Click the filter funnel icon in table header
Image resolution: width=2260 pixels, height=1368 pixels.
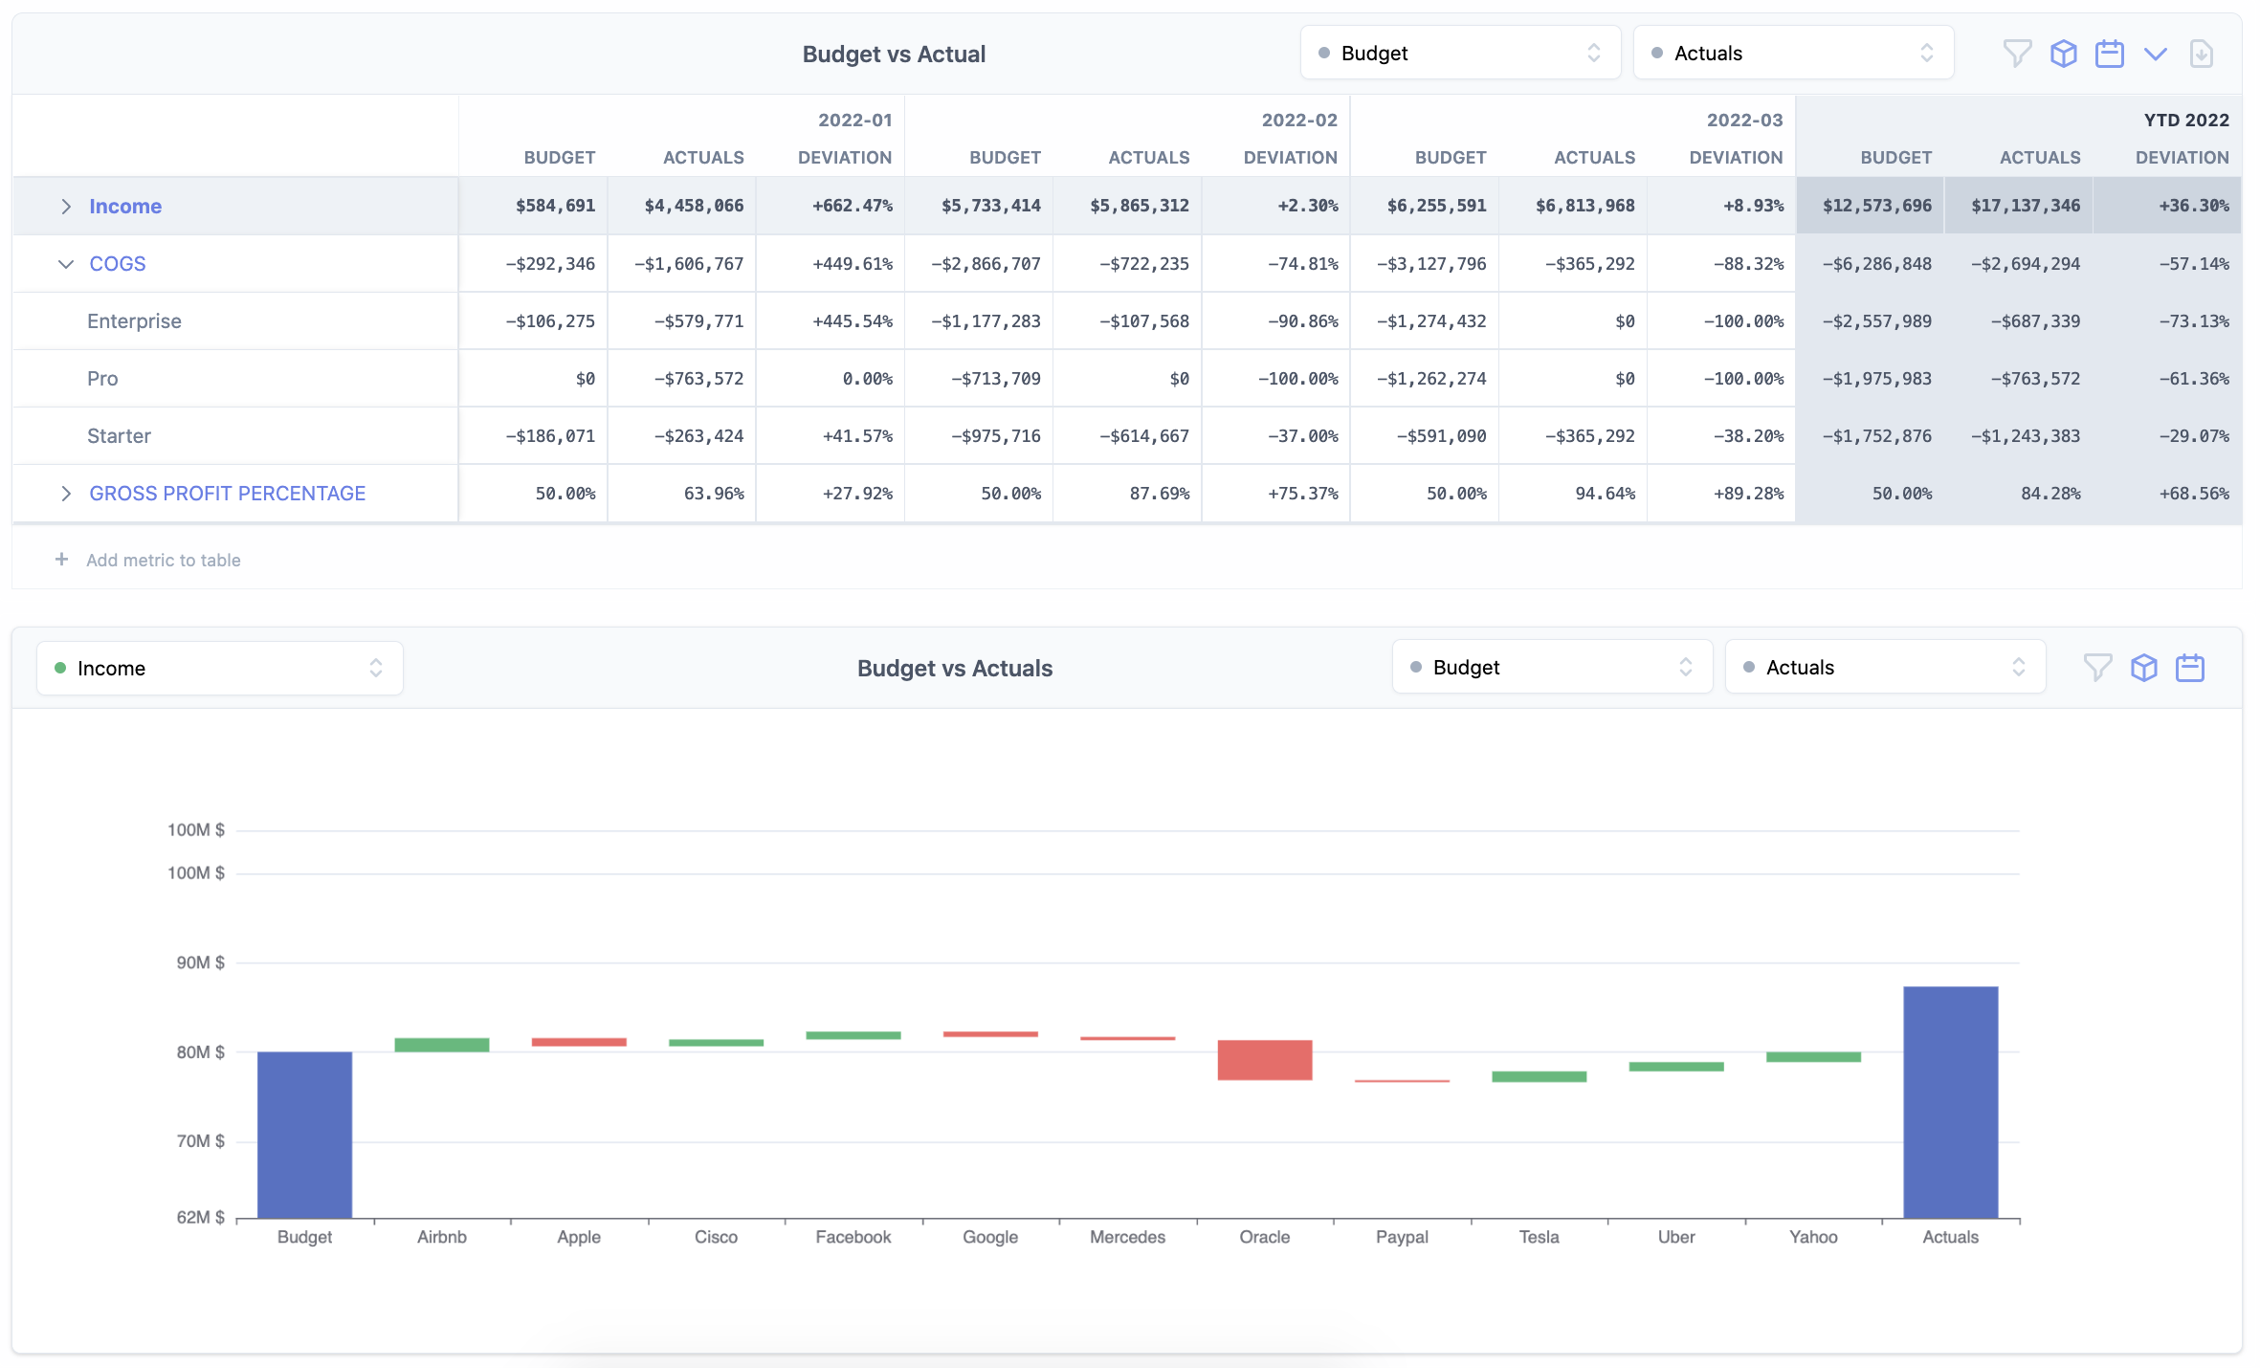2017,54
